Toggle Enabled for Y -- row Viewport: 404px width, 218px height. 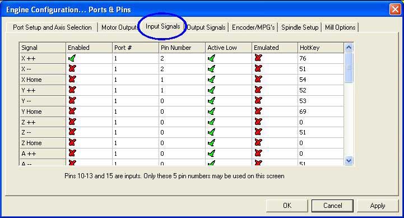tap(72, 100)
